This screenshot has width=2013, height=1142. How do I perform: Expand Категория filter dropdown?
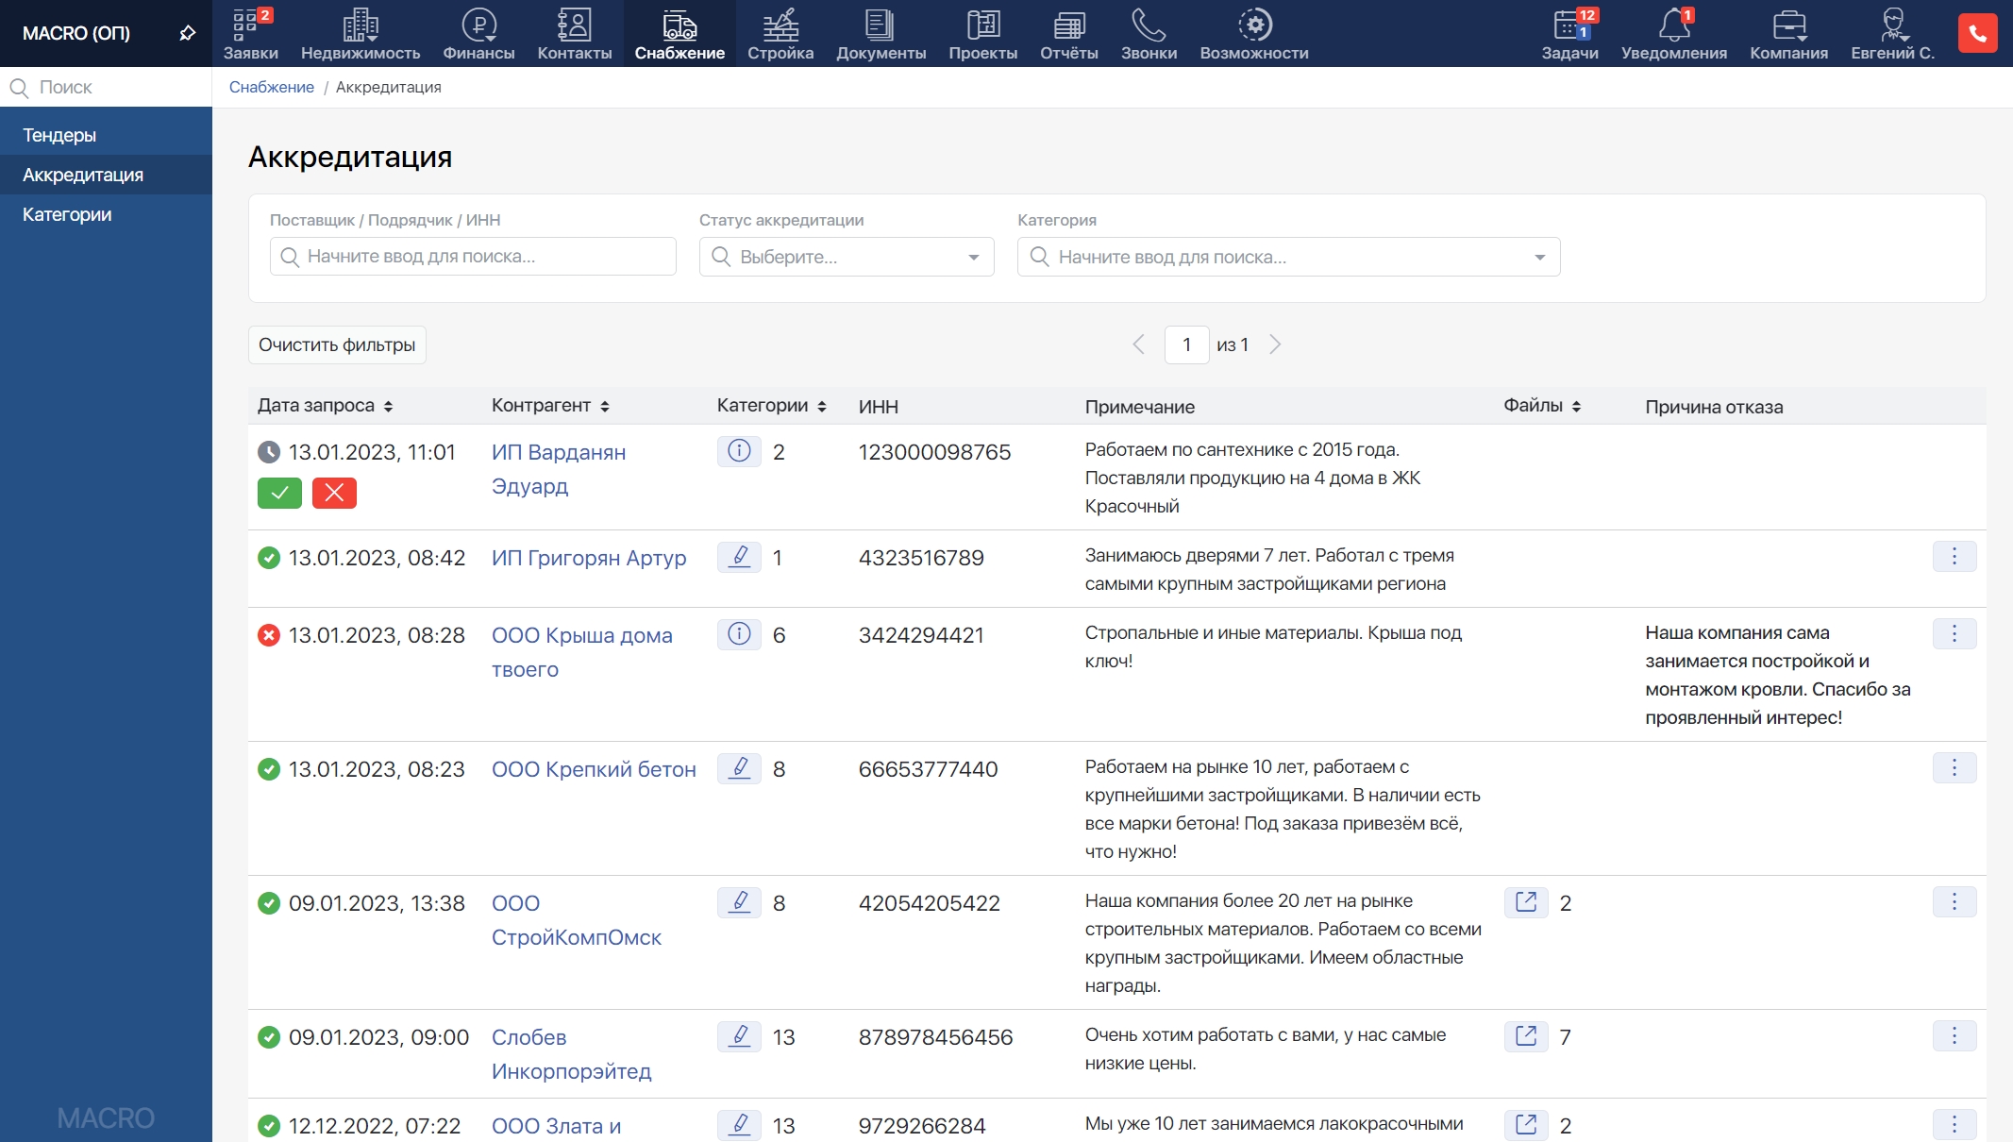click(x=1539, y=257)
